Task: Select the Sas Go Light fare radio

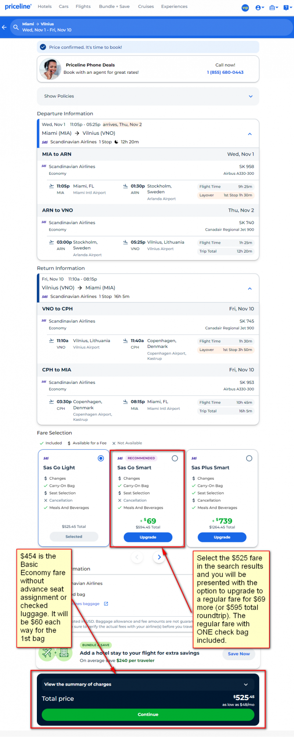Action: (101, 458)
